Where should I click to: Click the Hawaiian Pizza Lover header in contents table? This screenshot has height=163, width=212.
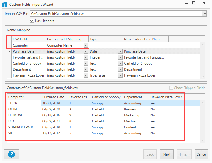166,97
